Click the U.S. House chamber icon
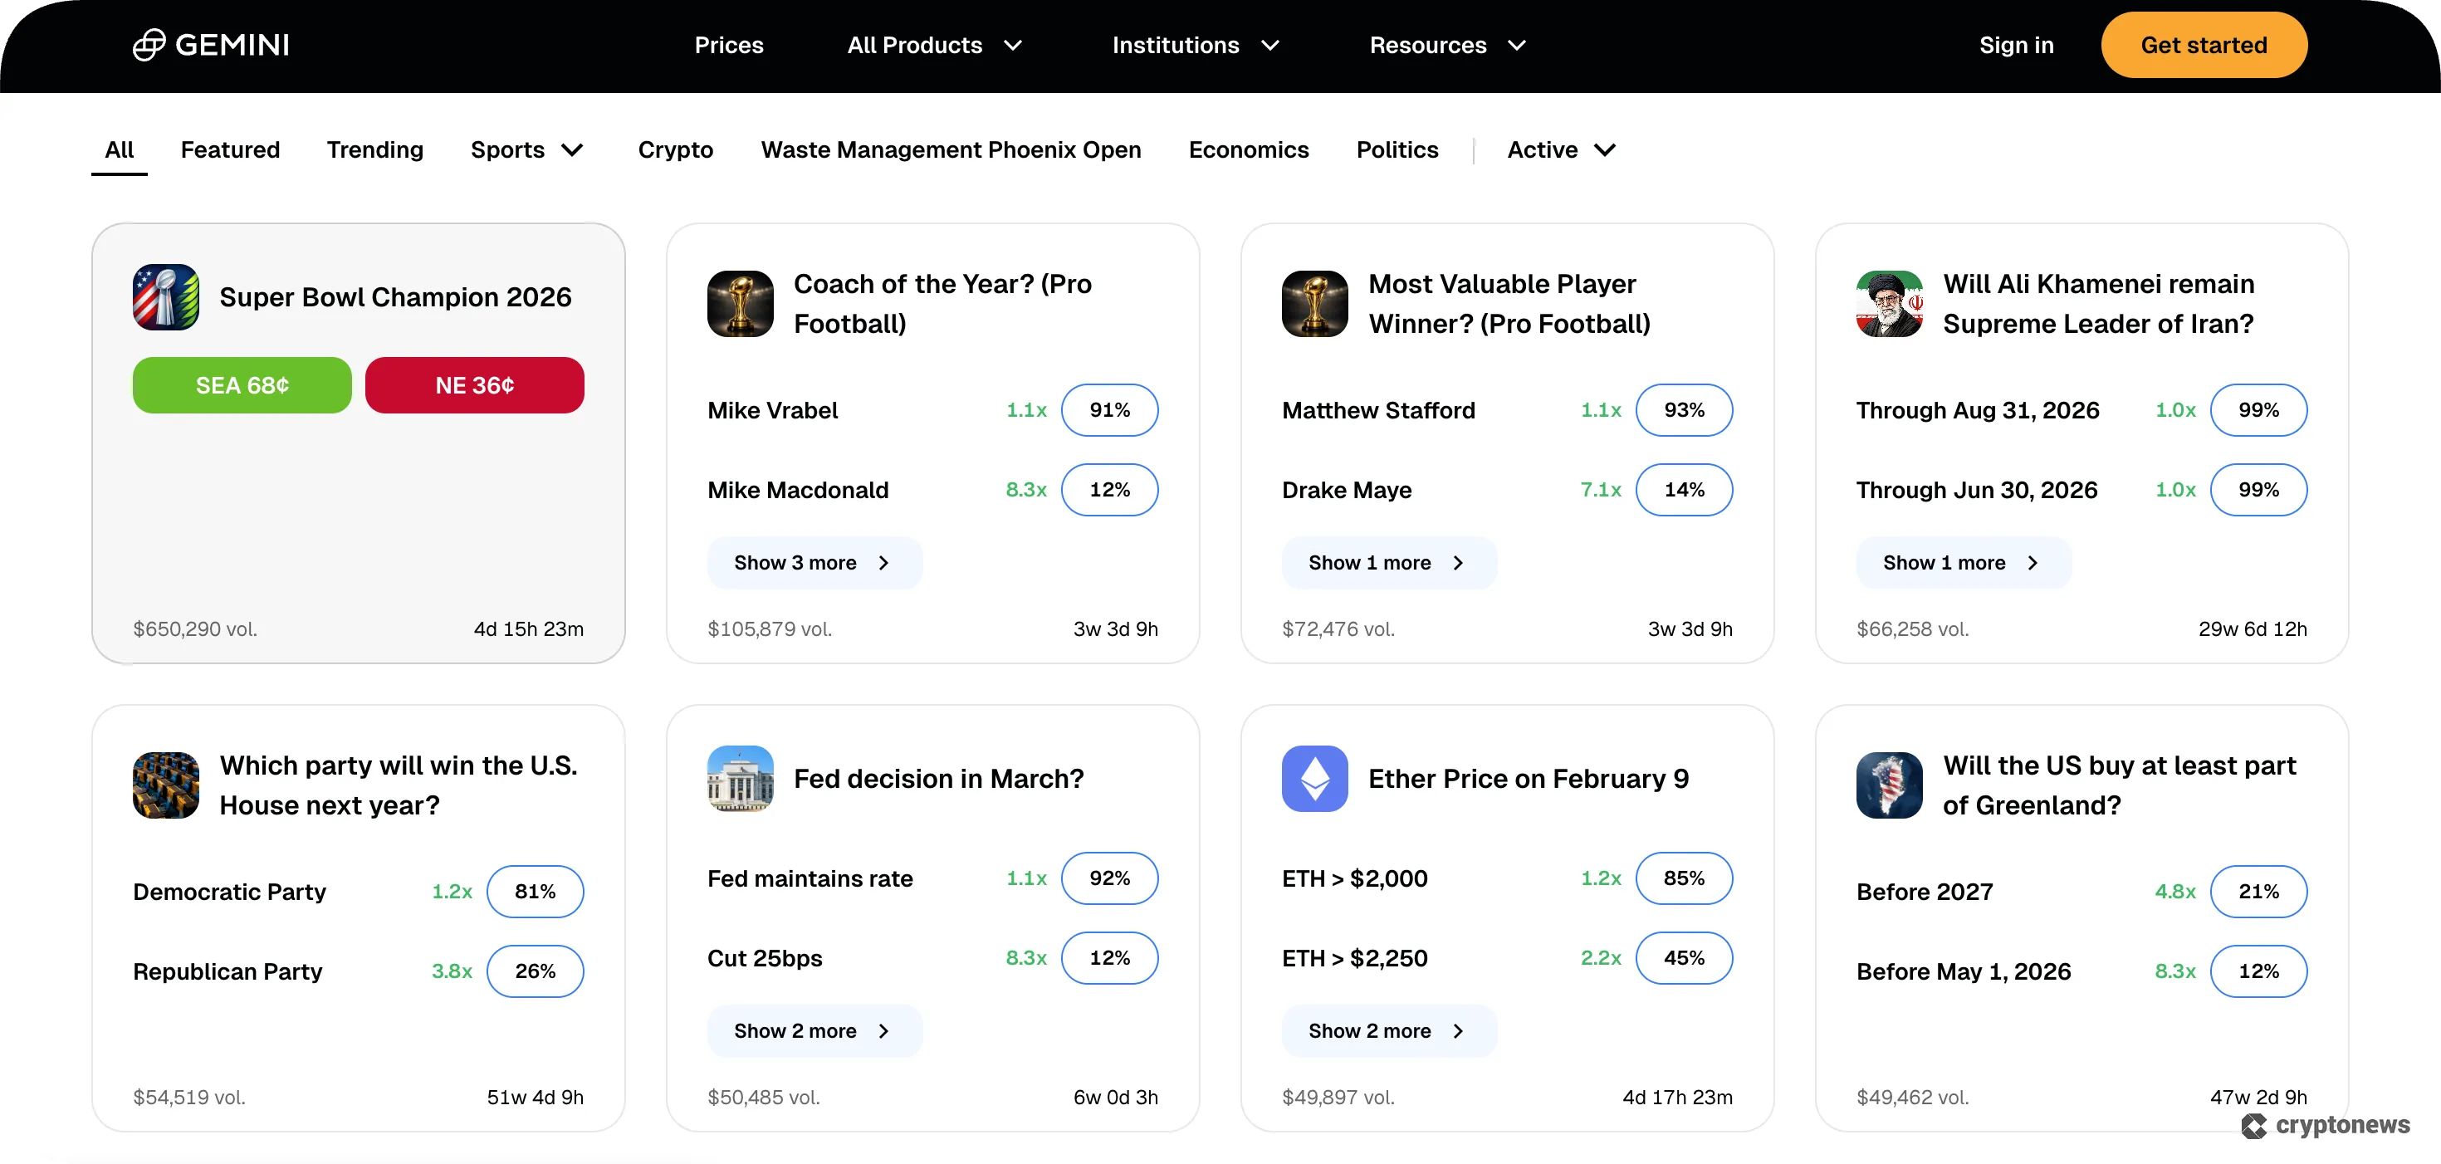 click(166, 785)
